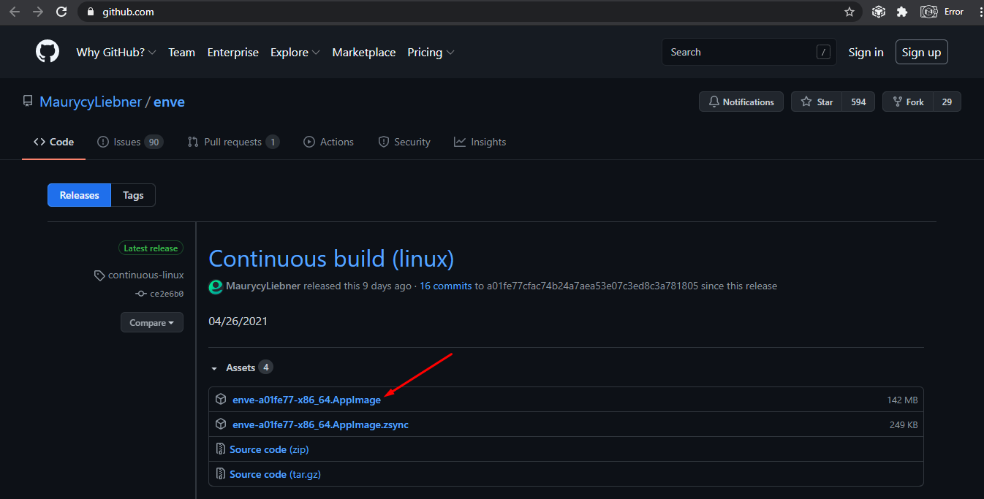Screen dimensions: 984x499
Task: Star the enve repository
Action: point(817,102)
